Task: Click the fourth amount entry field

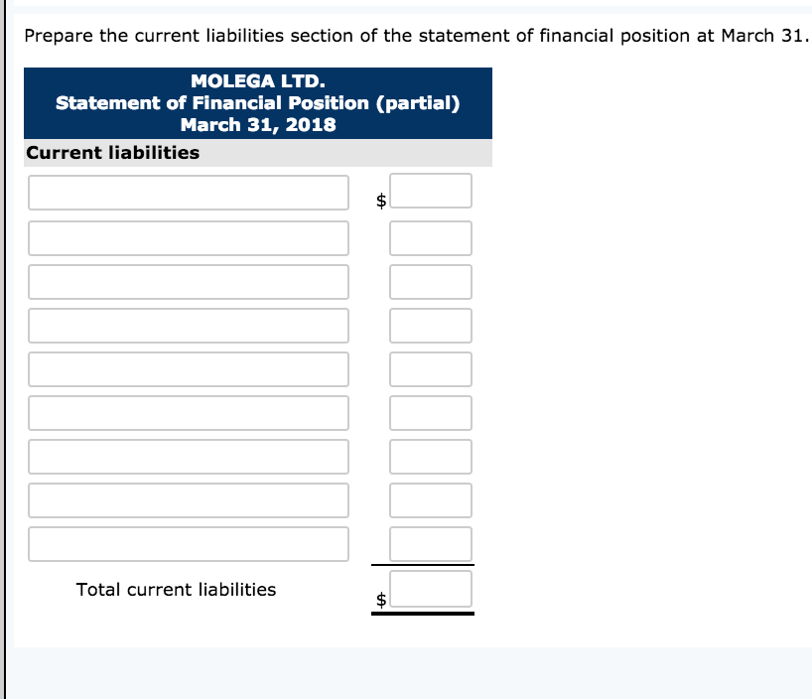Action: [x=431, y=325]
